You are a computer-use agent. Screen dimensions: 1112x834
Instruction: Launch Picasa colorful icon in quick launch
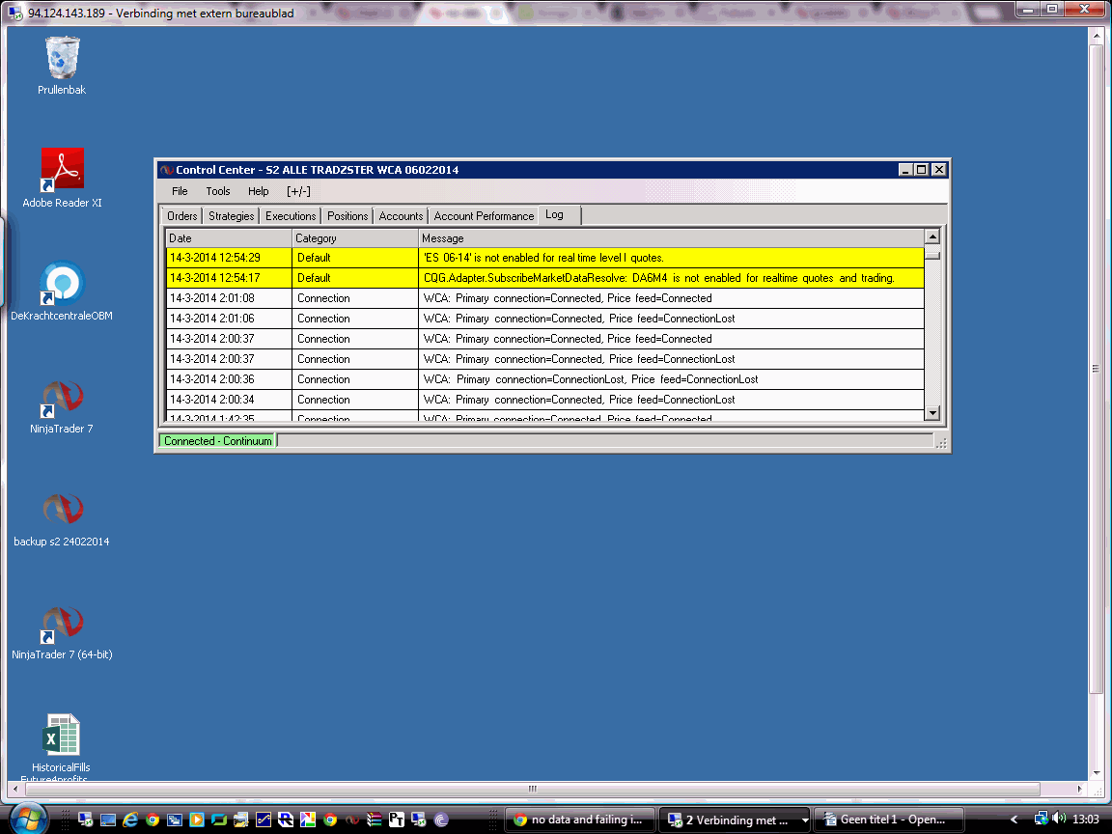coord(308,820)
